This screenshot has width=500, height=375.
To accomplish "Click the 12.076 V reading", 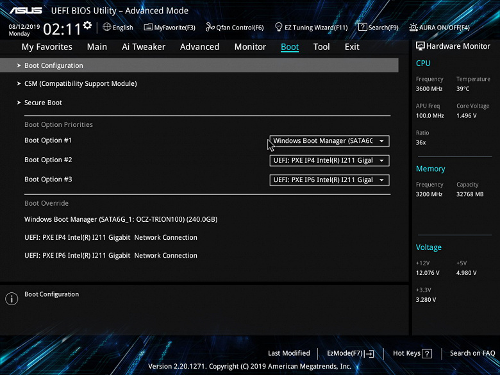I will click(x=428, y=273).
